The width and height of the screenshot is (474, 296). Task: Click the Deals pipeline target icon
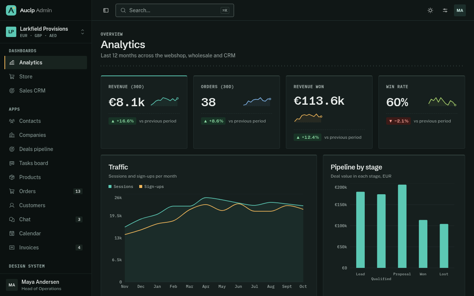[x=12, y=149]
